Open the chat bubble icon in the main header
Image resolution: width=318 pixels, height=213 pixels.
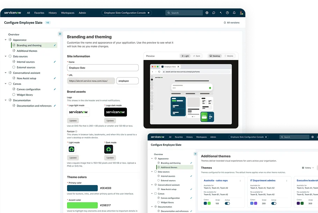click(x=214, y=13)
